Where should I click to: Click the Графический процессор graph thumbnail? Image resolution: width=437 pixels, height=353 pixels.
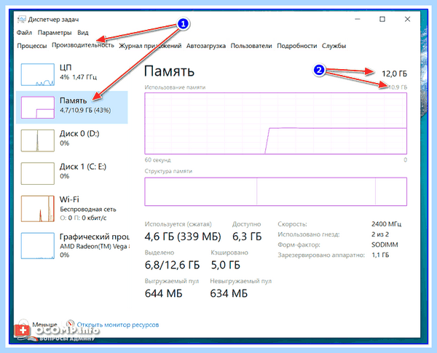coord(38,245)
